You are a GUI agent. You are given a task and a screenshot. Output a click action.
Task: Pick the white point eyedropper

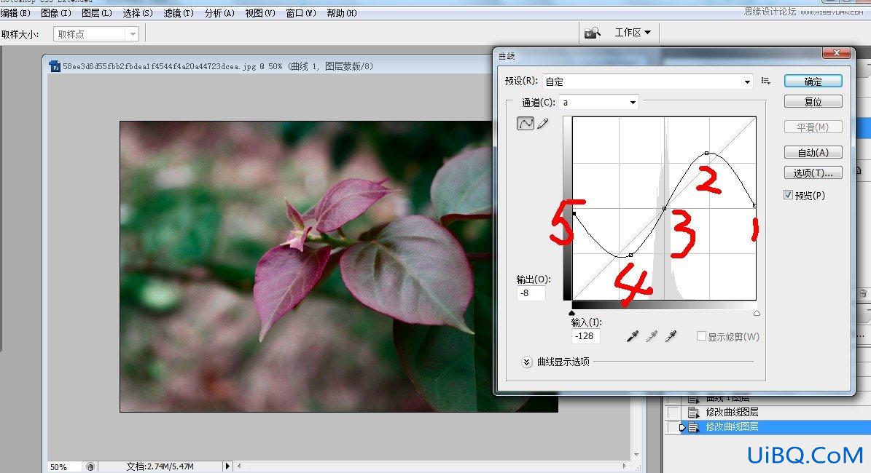pyautogui.click(x=671, y=336)
